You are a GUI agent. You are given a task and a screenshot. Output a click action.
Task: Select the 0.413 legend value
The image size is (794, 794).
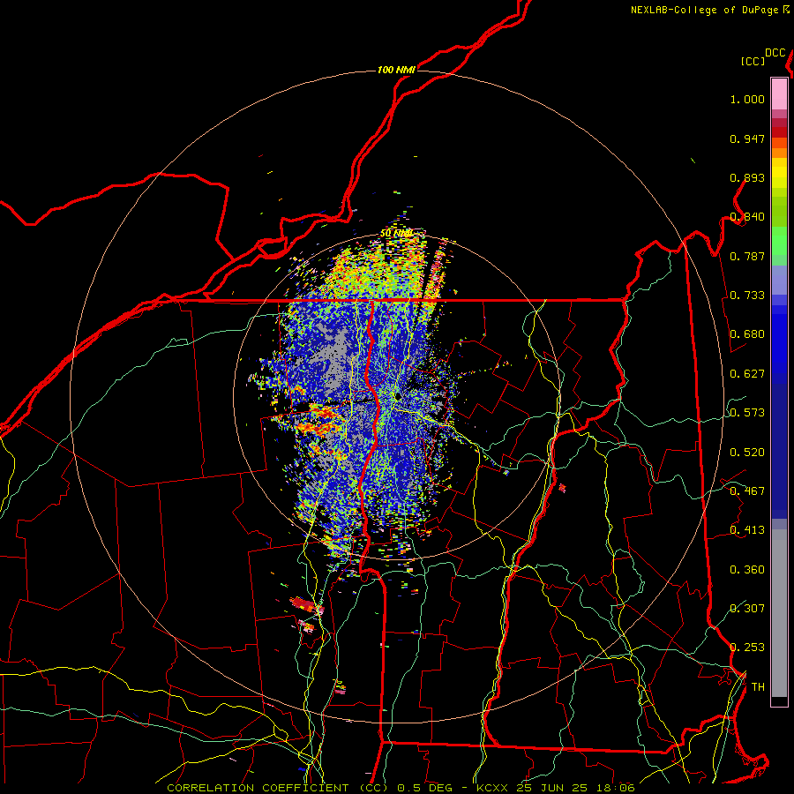(x=747, y=530)
